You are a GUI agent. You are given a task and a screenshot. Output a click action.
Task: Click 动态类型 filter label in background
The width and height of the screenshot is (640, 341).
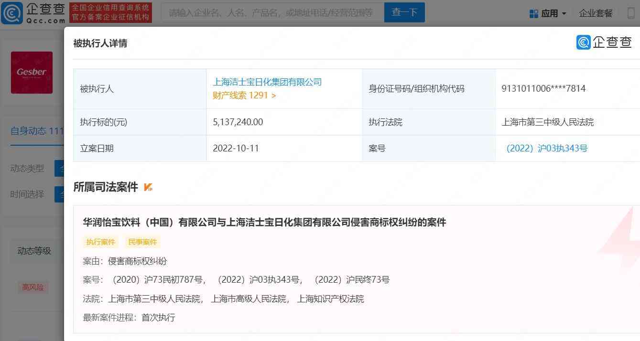pyautogui.click(x=27, y=169)
